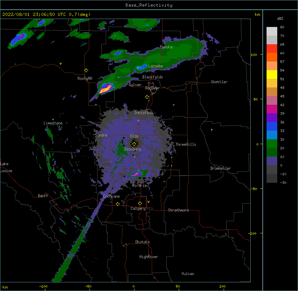Pick the light gray 70-80 dBZ legend swatch
This screenshot has width=298, height=291.
pyautogui.click(x=272, y=31)
